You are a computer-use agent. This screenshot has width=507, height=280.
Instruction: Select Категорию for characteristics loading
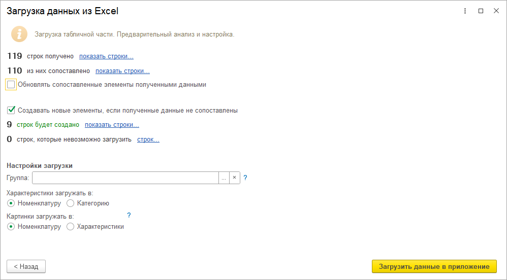click(x=71, y=203)
